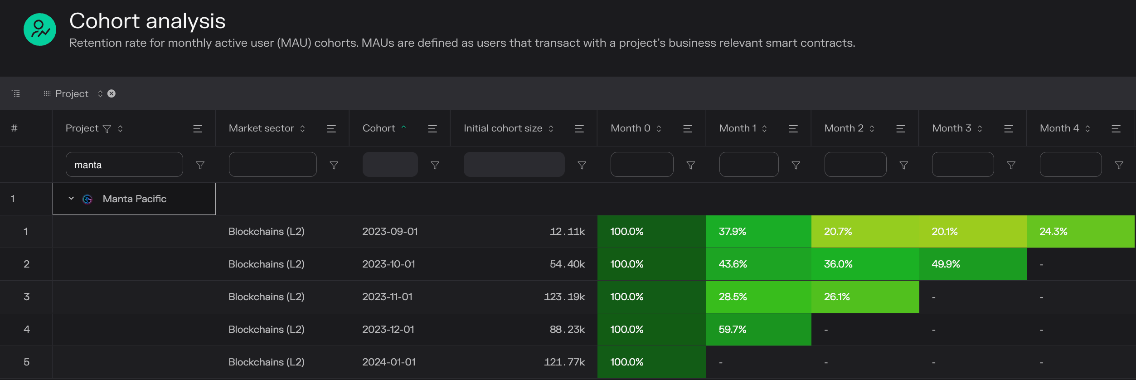
Task: Open the Month 1 column menu
Action: [793, 129]
